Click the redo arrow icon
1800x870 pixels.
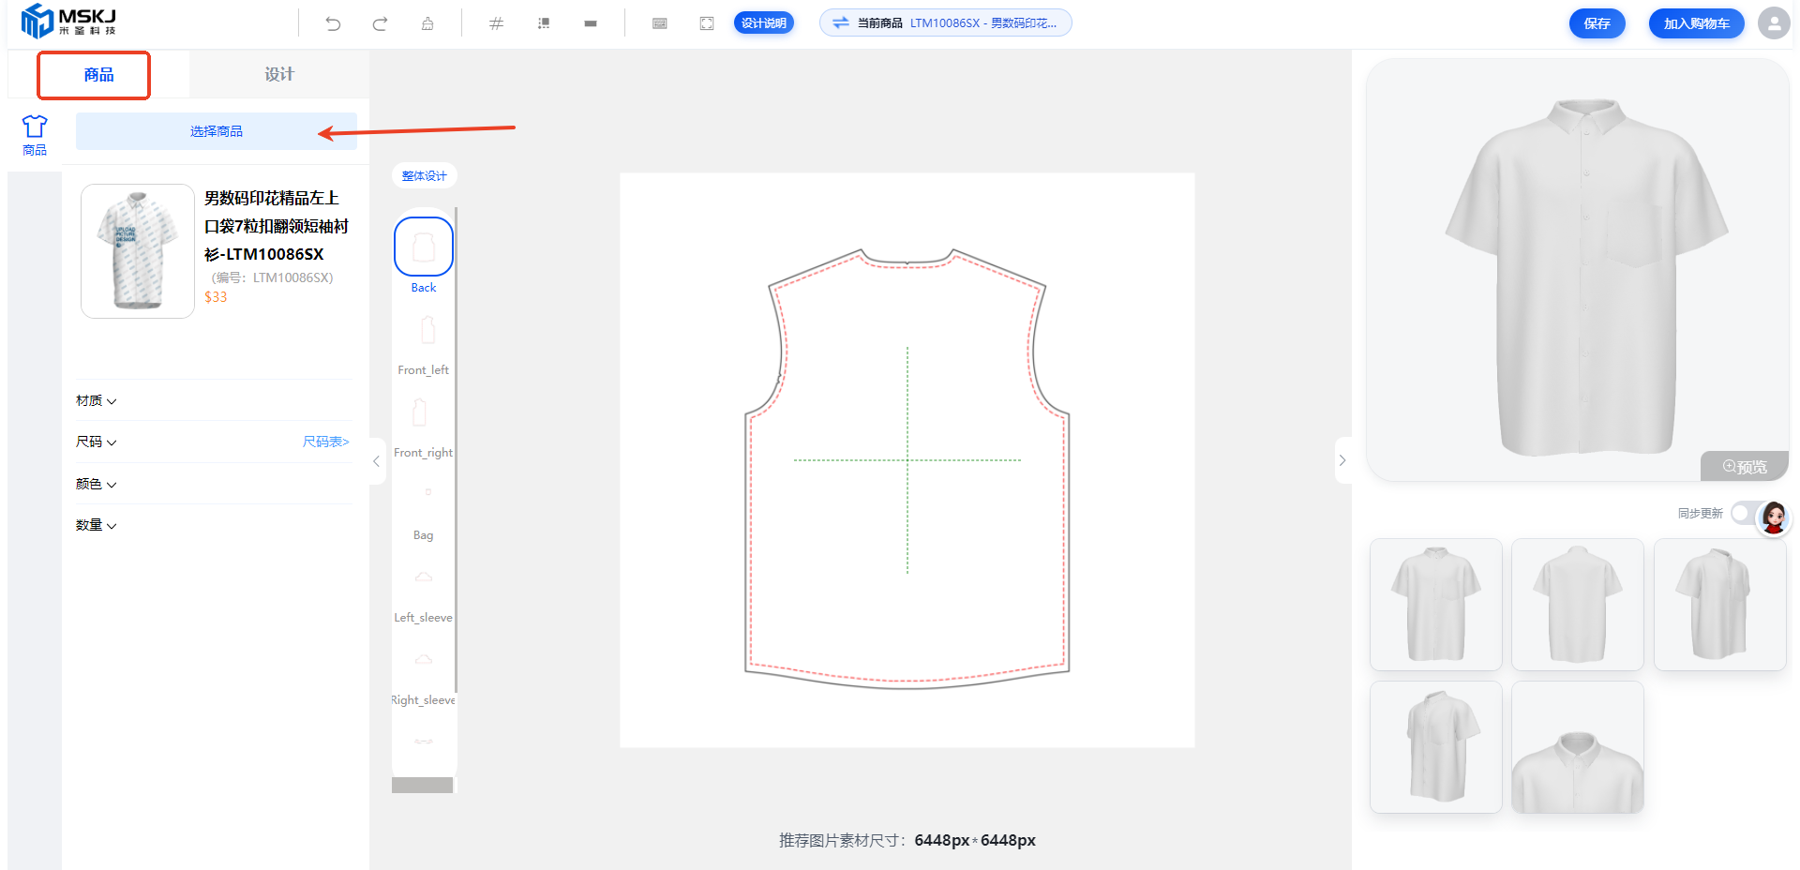point(380,23)
